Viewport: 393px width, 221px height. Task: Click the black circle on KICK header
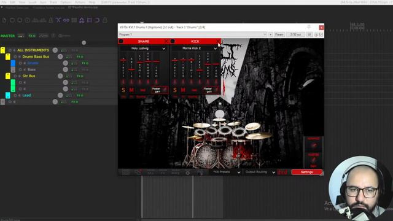[x=173, y=41]
